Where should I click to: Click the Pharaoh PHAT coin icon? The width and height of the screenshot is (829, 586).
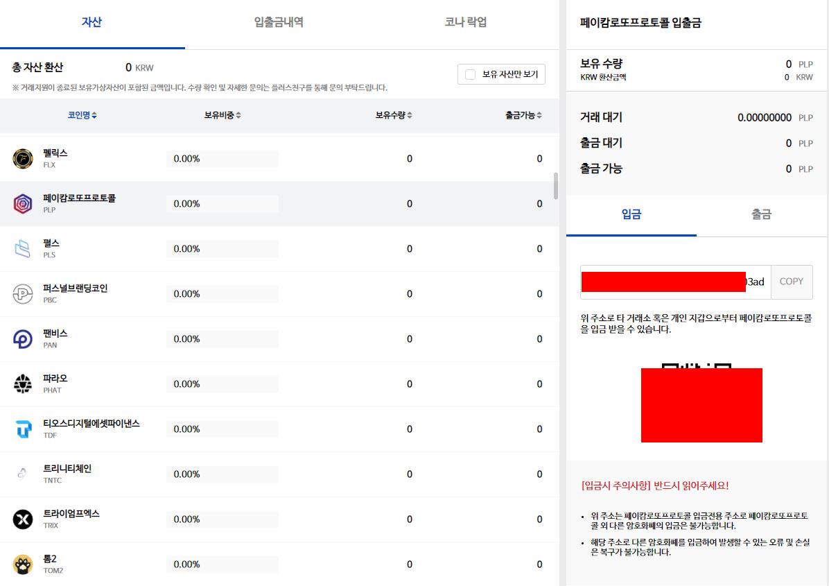[x=23, y=384]
